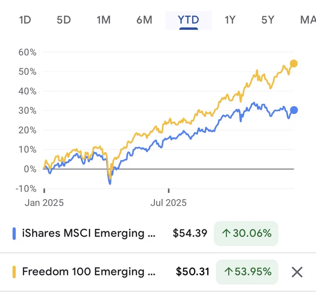Select the 1D time range tab

pos(25,20)
